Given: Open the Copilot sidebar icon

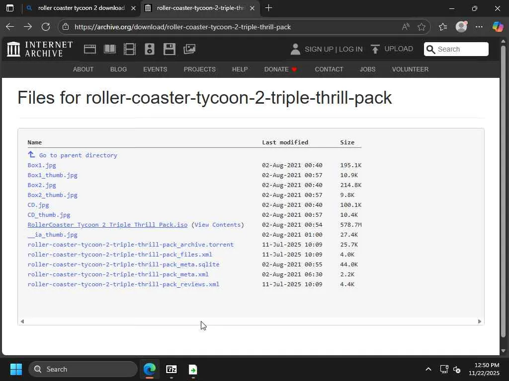Looking at the screenshot, I should (498, 27).
